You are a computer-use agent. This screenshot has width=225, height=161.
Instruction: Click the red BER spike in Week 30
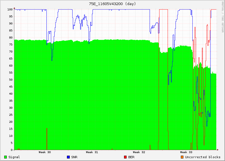tap(47, 139)
